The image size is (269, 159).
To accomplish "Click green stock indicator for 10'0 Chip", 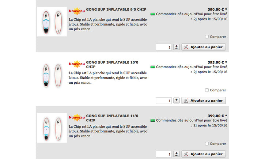I will [153, 67].
